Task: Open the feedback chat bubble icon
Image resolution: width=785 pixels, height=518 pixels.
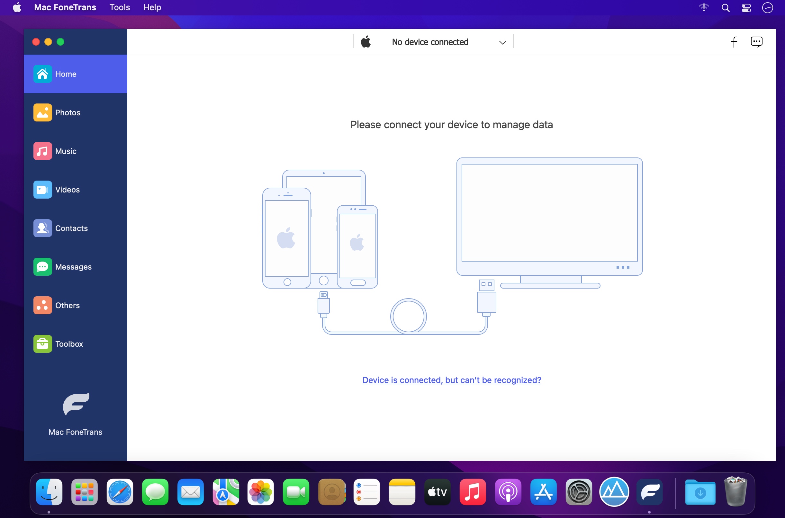Action: (x=757, y=42)
